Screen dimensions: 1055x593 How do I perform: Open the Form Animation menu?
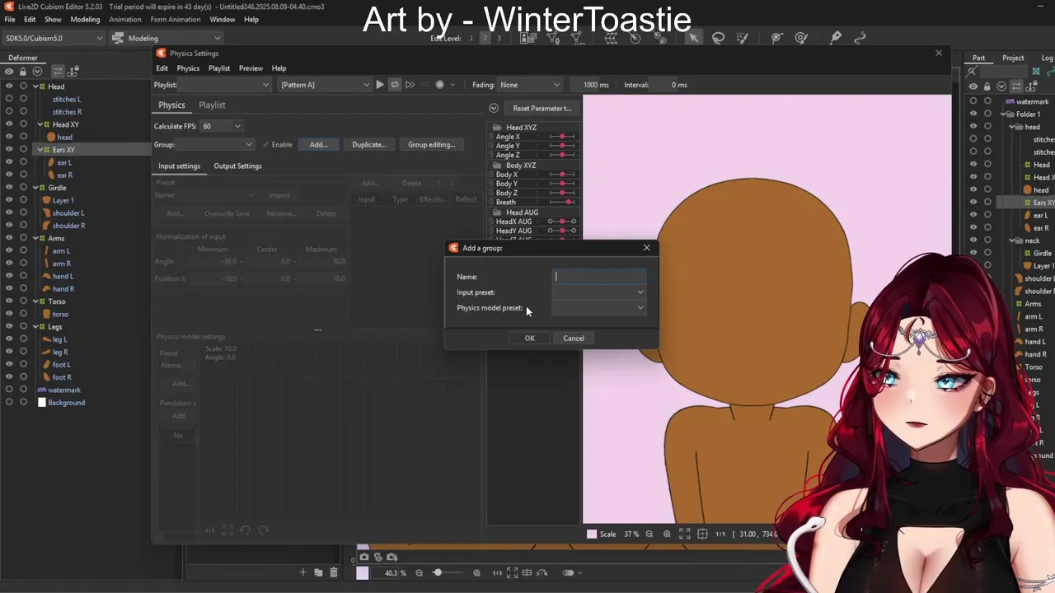tap(174, 19)
